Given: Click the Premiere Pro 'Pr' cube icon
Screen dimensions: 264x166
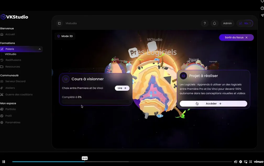Looking at the screenshot, I should click(x=134, y=52).
